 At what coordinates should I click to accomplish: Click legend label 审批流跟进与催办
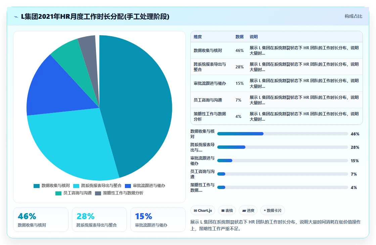point(149,186)
